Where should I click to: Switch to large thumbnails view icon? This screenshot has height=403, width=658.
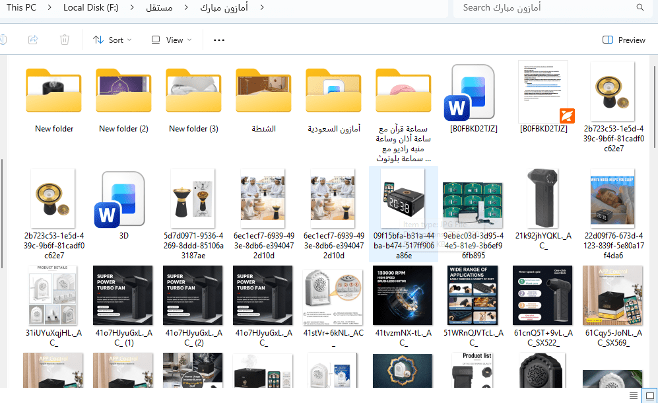(x=649, y=396)
